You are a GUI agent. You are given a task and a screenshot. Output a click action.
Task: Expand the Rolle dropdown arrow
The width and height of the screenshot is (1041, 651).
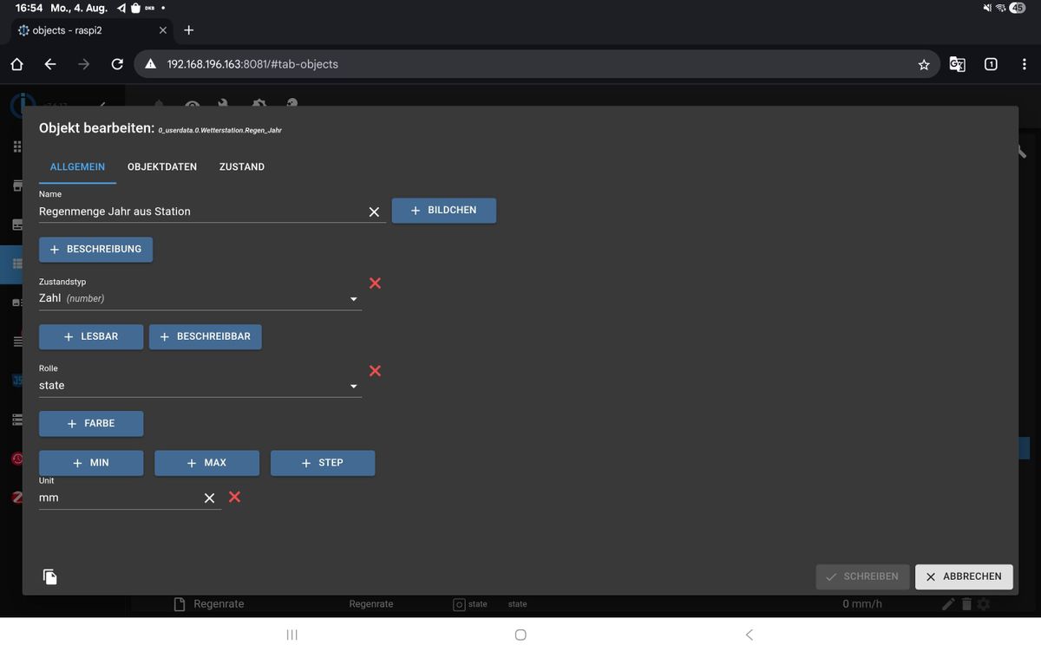click(x=353, y=387)
